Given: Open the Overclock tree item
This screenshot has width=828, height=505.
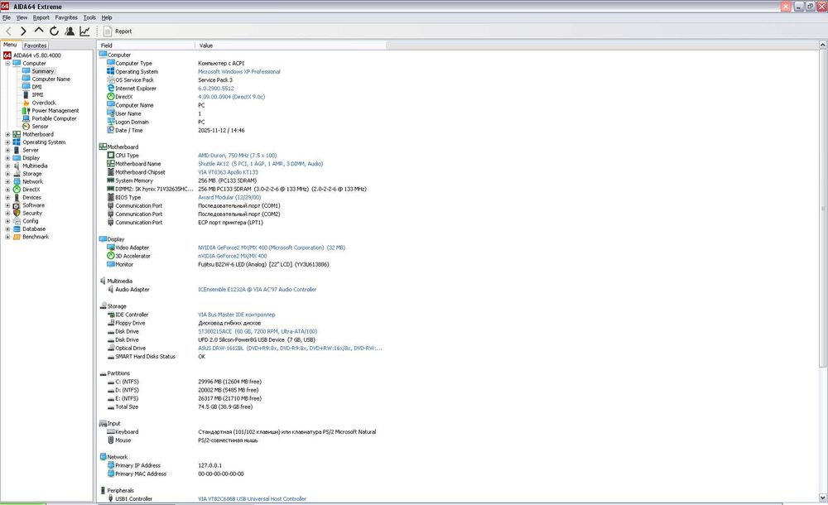Looking at the screenshot, I should (43, 103).
